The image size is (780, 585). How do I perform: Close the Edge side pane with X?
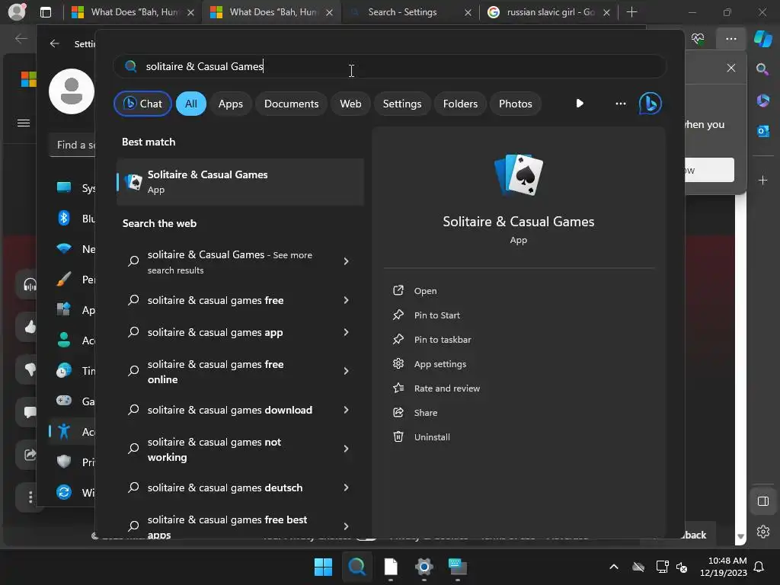730,68
